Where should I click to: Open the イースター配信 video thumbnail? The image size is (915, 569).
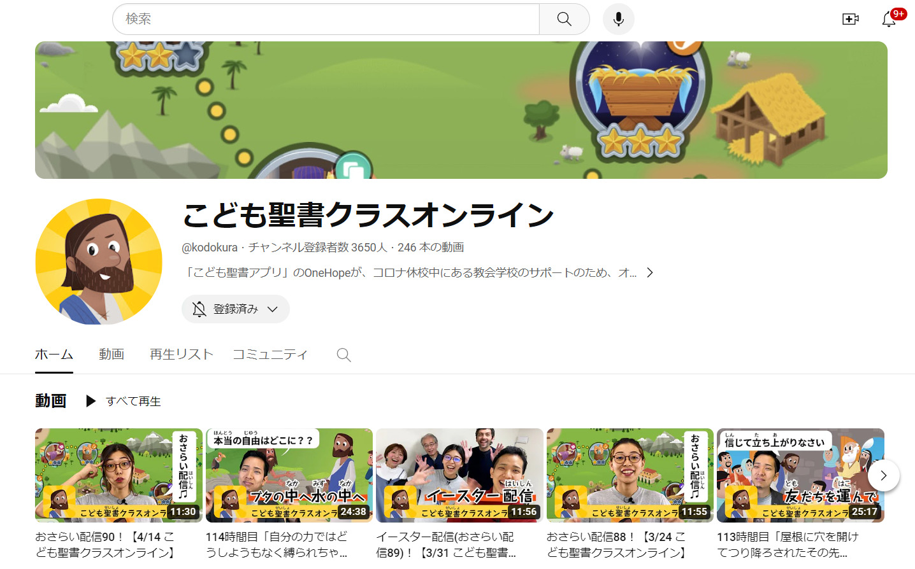459,475
